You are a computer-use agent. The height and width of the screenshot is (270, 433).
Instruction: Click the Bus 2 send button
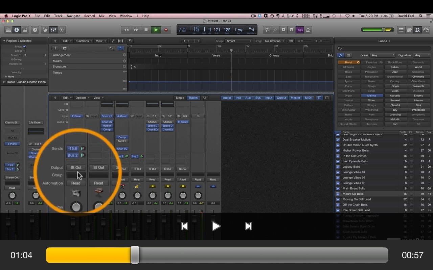[73, 155]
